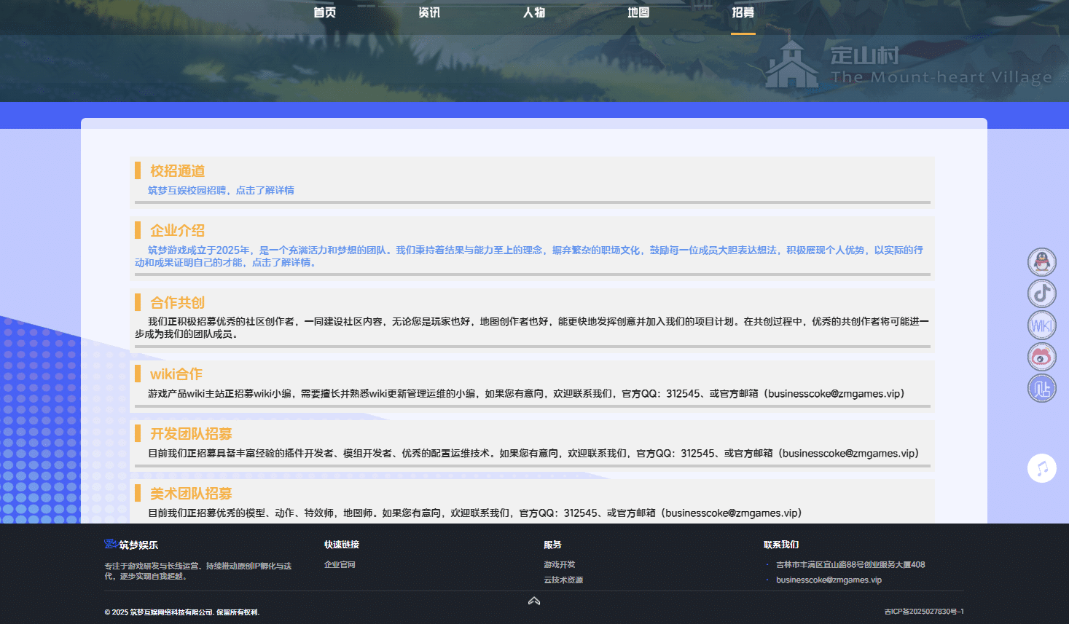The height and width of the screenshot is (624, 1069).
Task: Click the 定山村 village logo banner
Action: coord(908,66)
